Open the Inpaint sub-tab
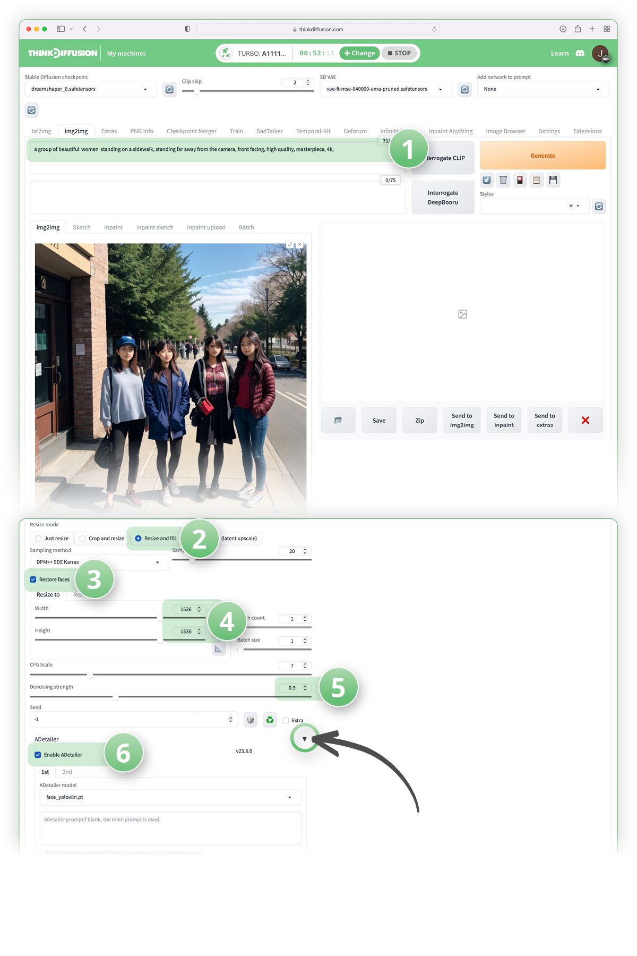 [114, 227]
